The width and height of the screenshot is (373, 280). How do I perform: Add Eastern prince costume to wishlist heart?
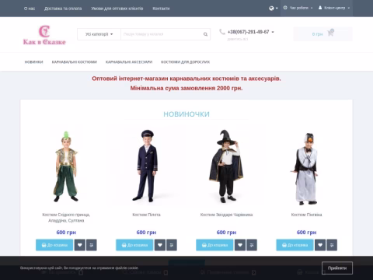80,245
